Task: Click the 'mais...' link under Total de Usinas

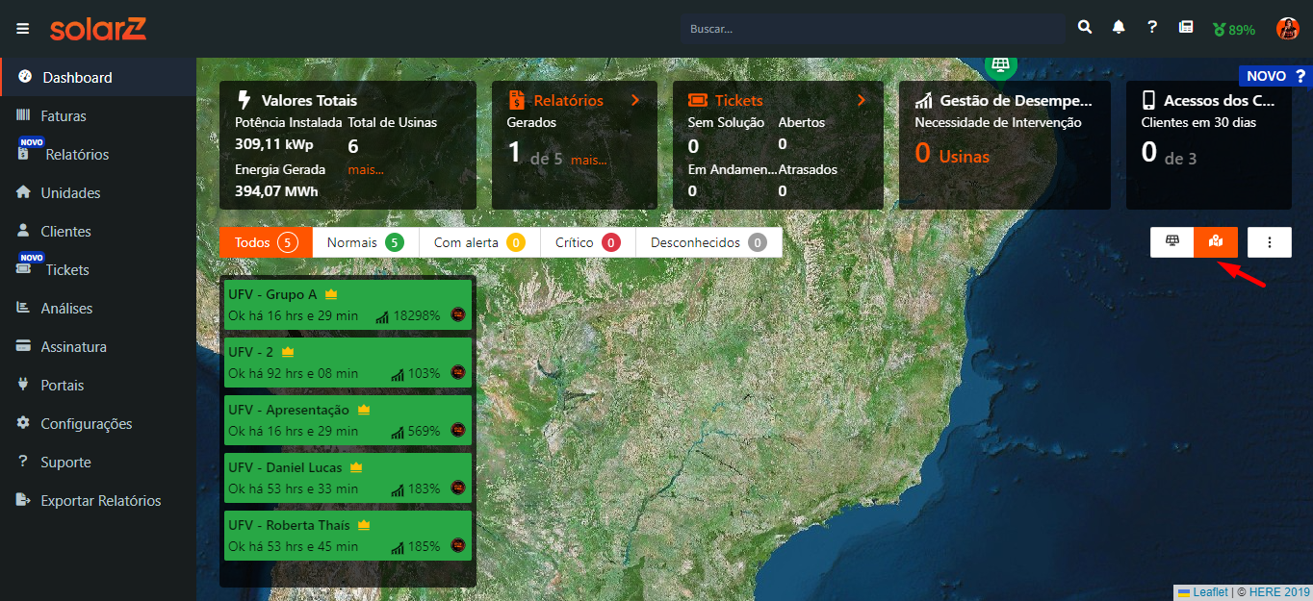Action: coord(366,169)
